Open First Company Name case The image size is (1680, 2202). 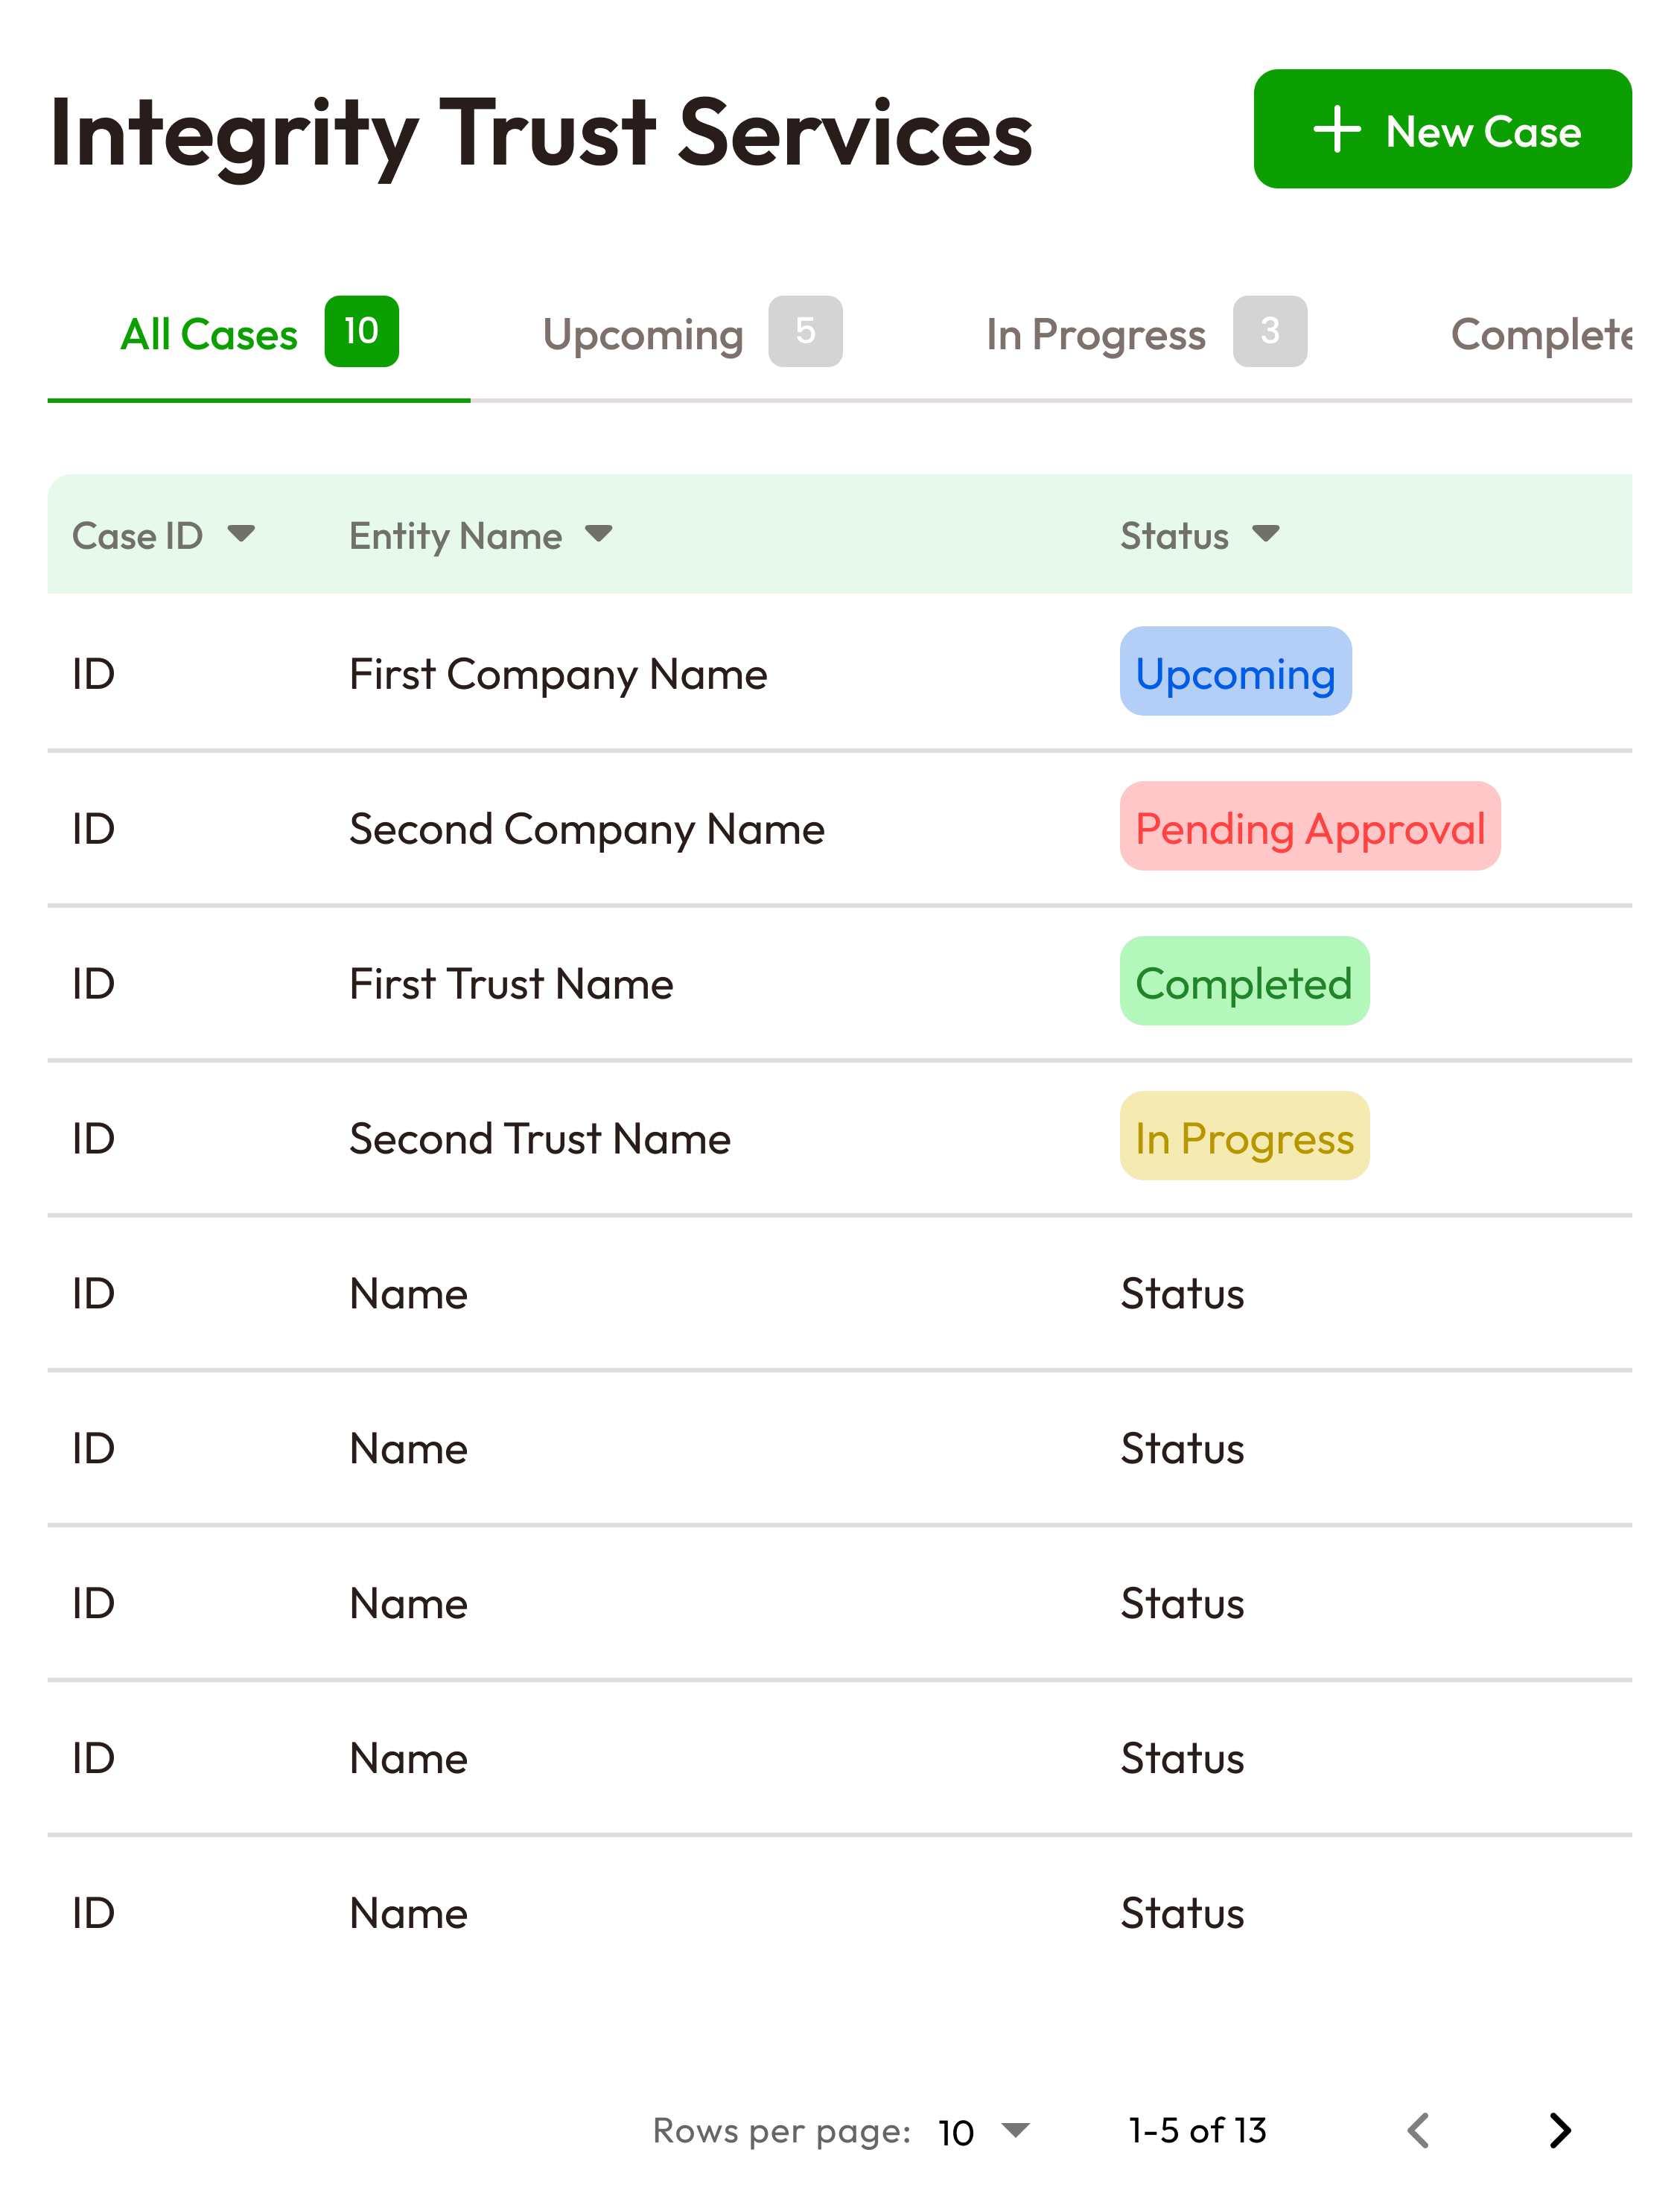[558, 674]
